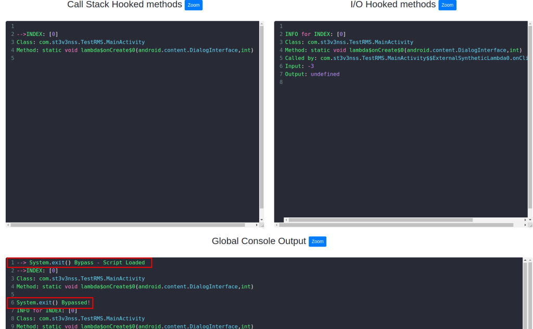Click resize handle of I/O Hooked methods panel
The image size is (533, 329).
[530, 225]
